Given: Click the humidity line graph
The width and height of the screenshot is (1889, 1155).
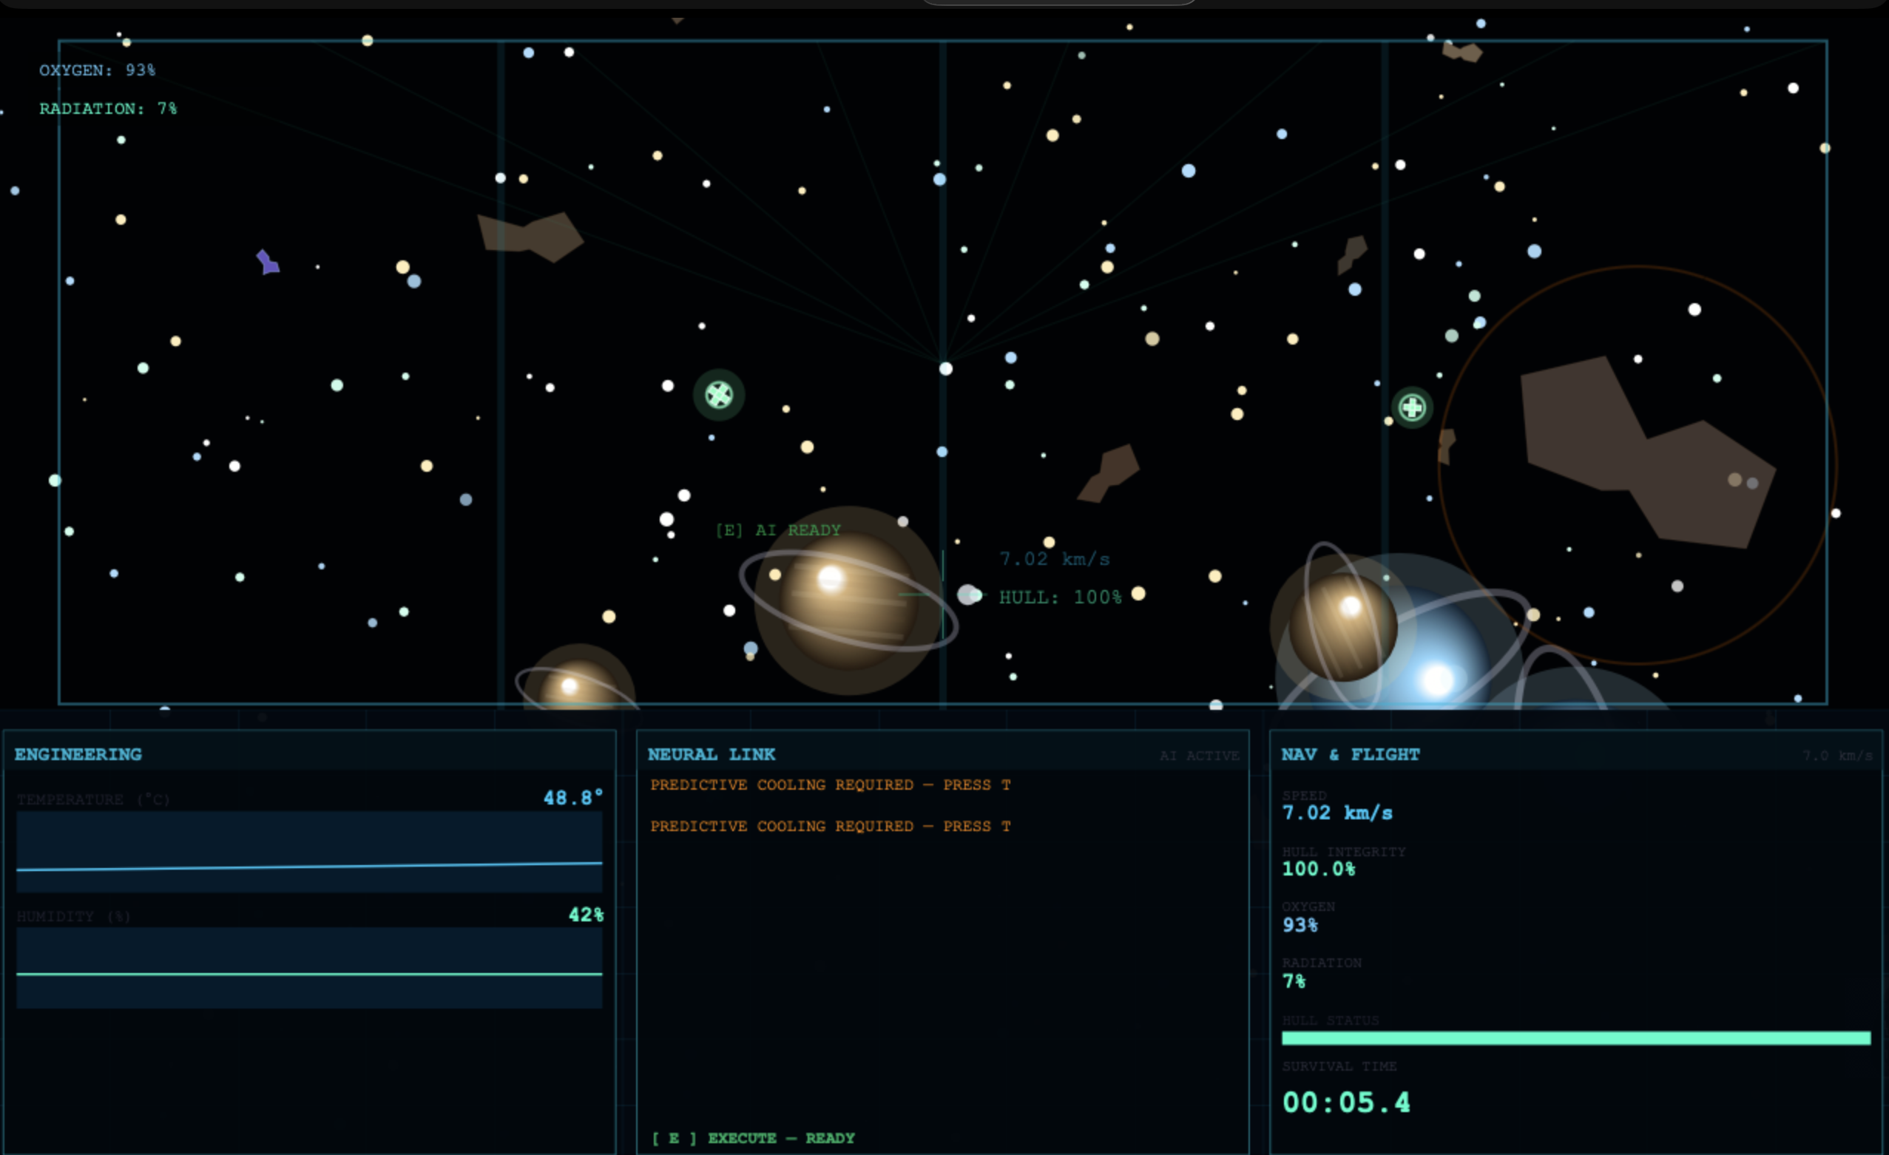Looking at the screenshot, I should (309, 968).
